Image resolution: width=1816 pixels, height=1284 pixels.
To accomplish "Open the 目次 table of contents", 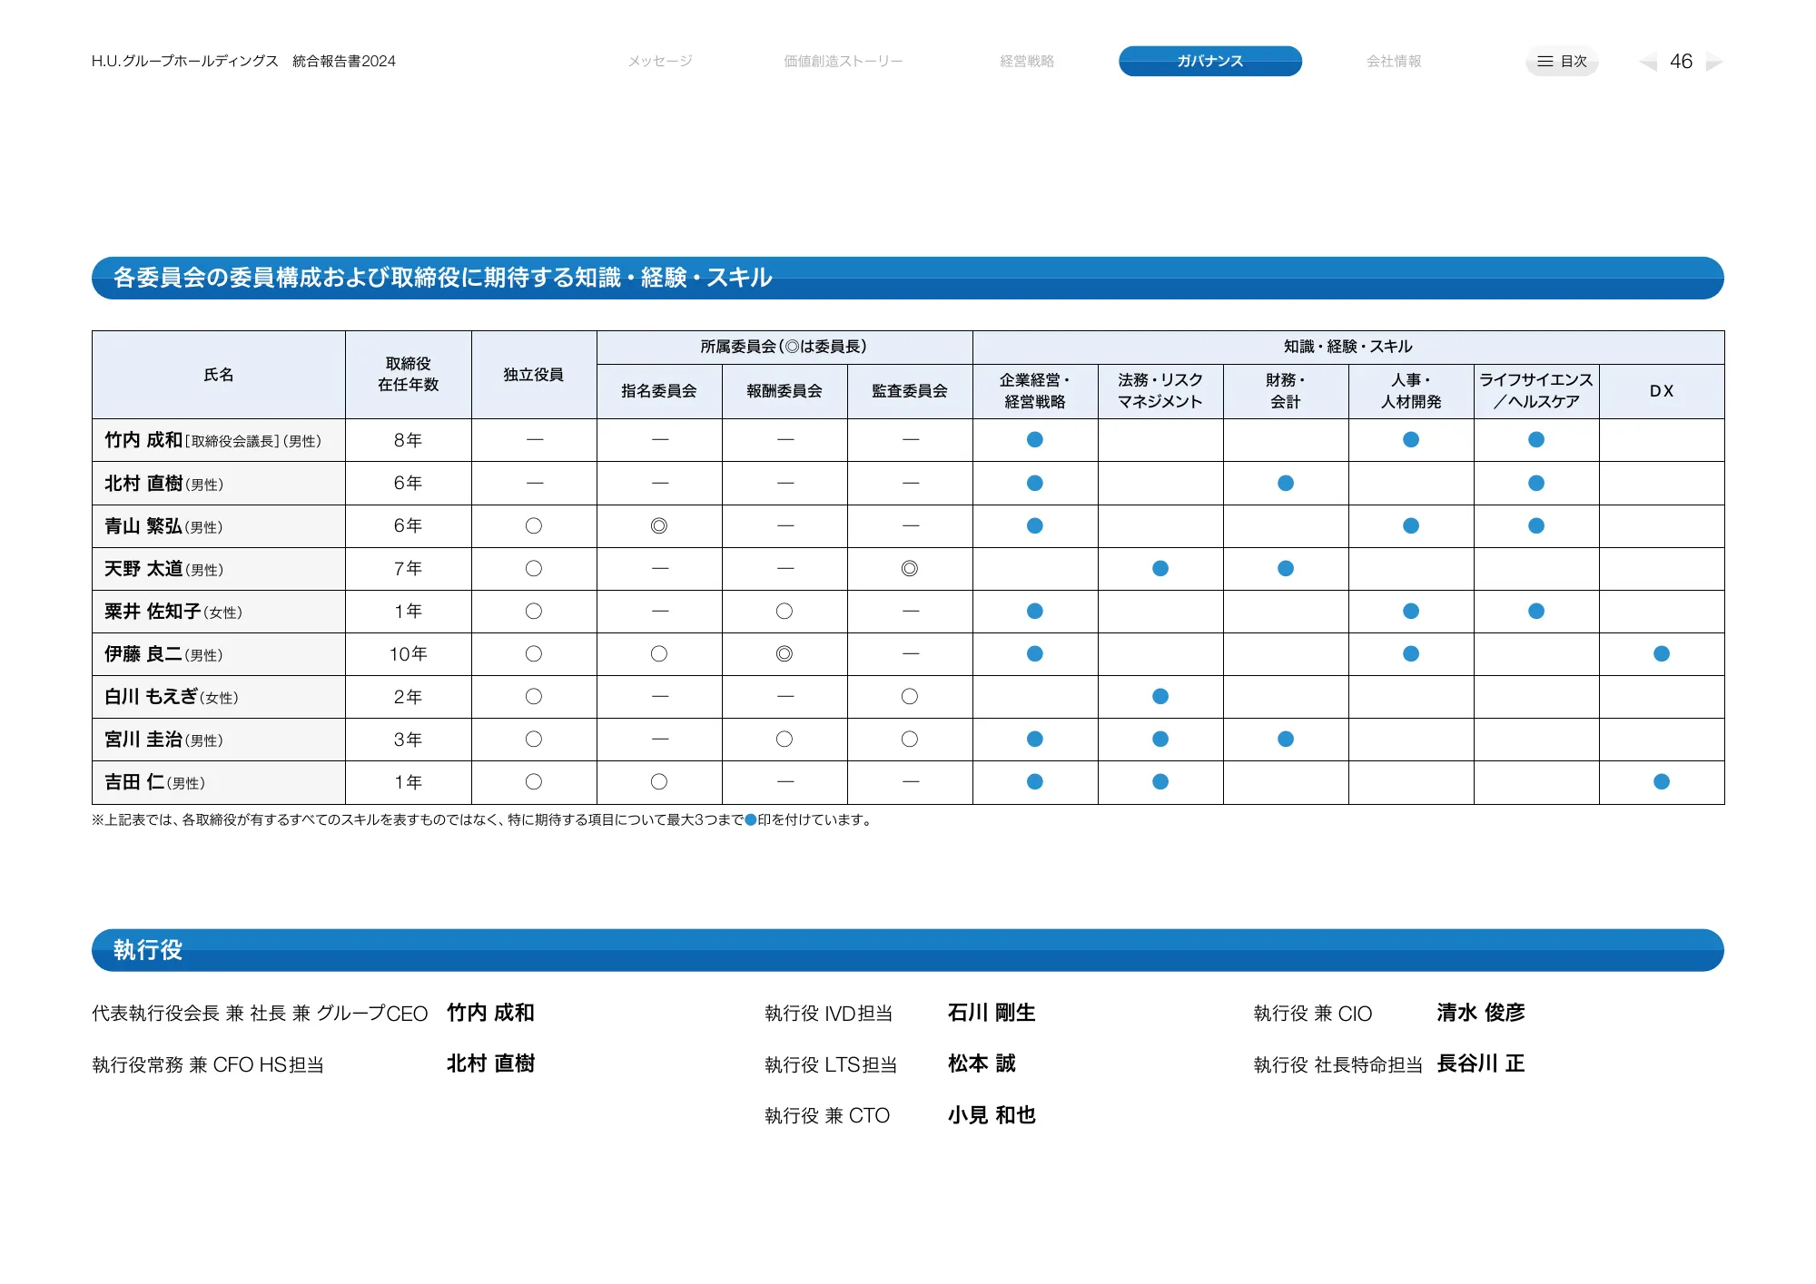I will tap(1564, 61).
